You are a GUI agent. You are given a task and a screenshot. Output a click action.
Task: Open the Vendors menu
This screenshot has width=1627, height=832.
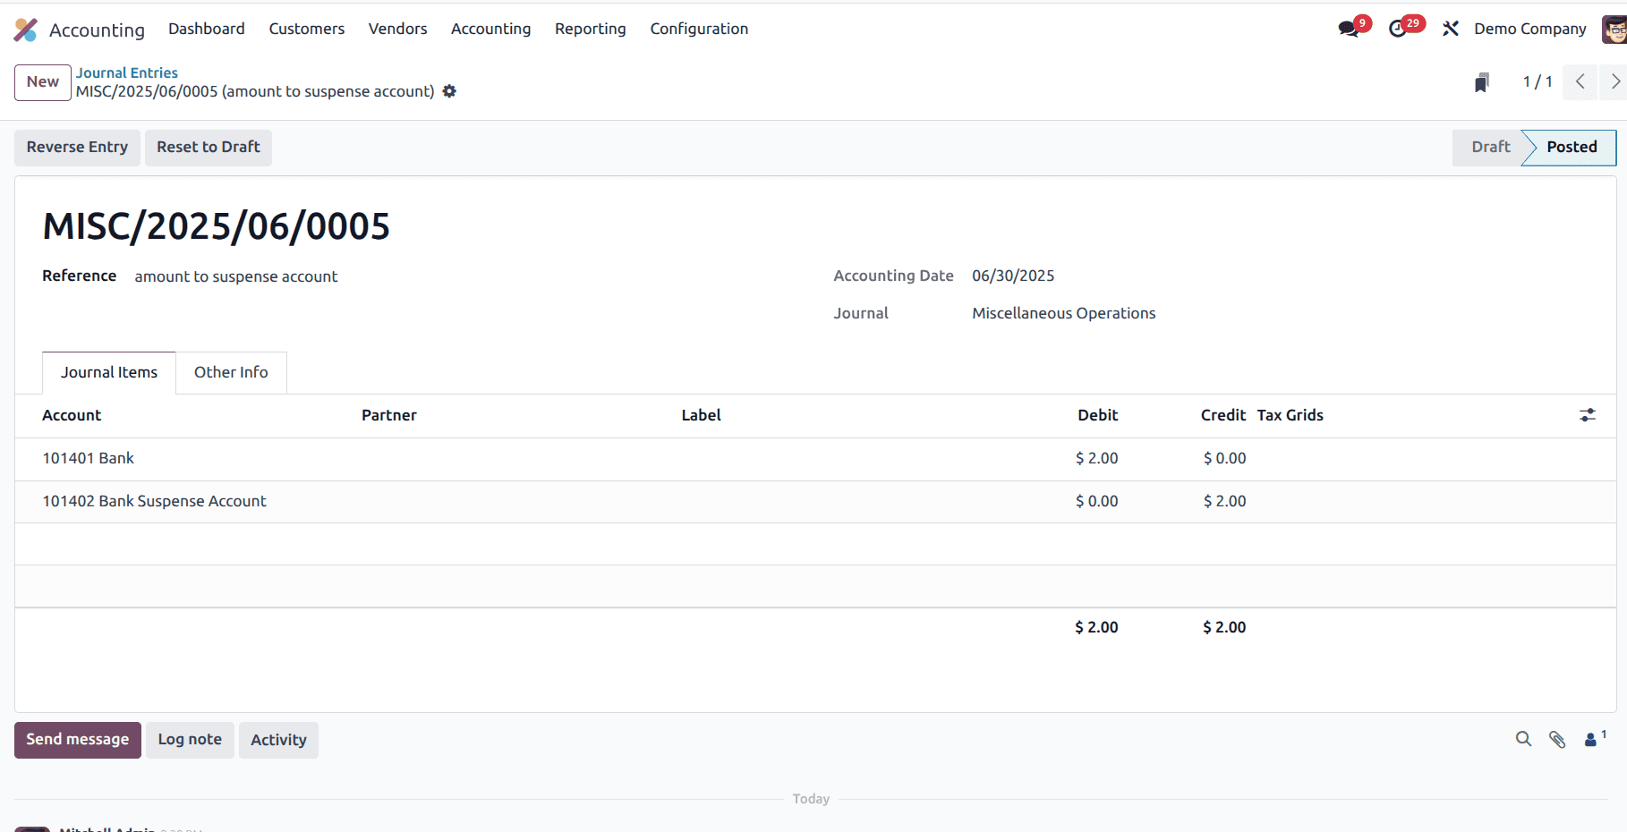(398, 29)
